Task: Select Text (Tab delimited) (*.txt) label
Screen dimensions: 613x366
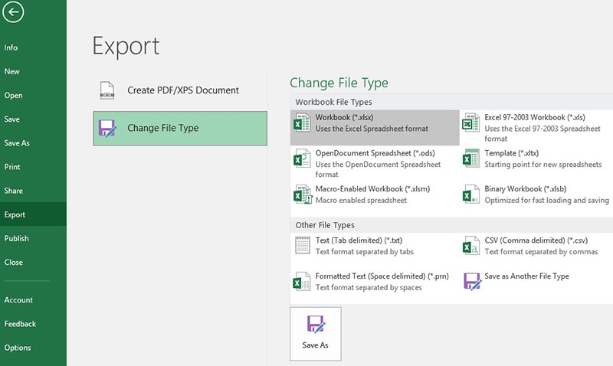Action: tap(359, 240)
